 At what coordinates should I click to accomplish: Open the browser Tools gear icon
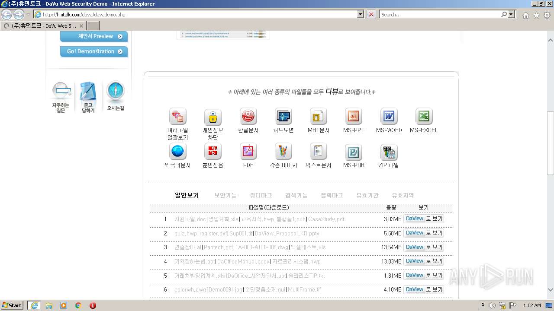(547, 15)
